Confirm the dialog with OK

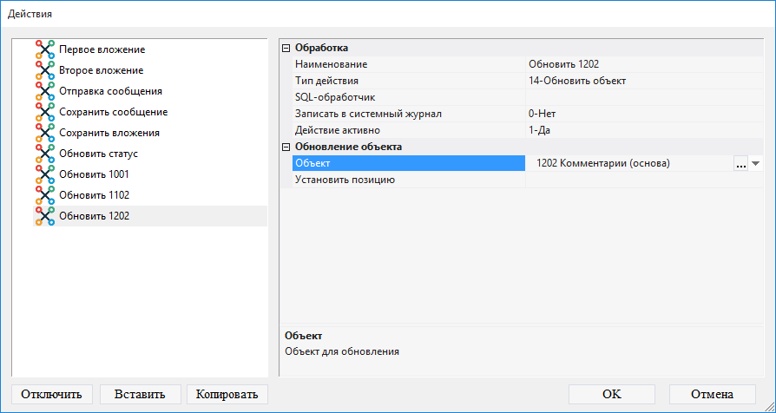[611, 394]
